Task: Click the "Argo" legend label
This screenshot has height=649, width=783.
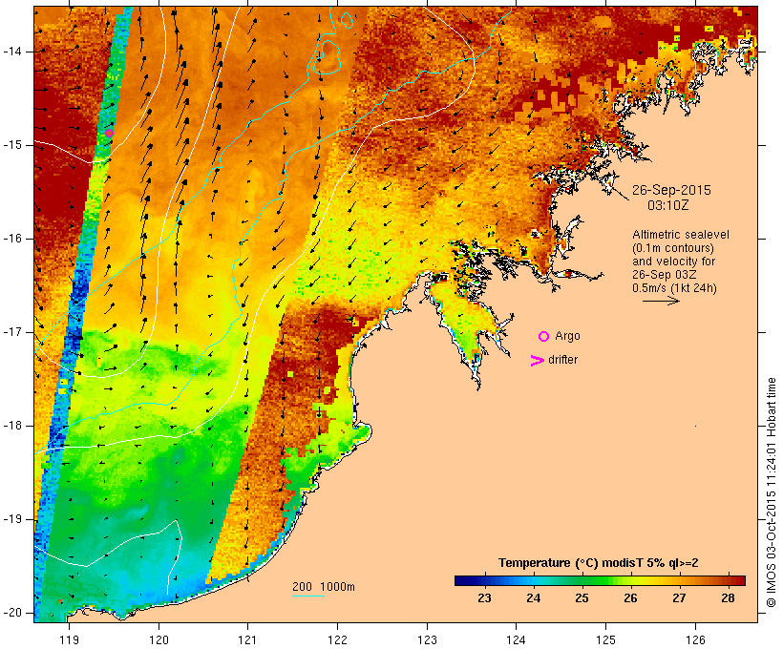Action: (568, 336)
